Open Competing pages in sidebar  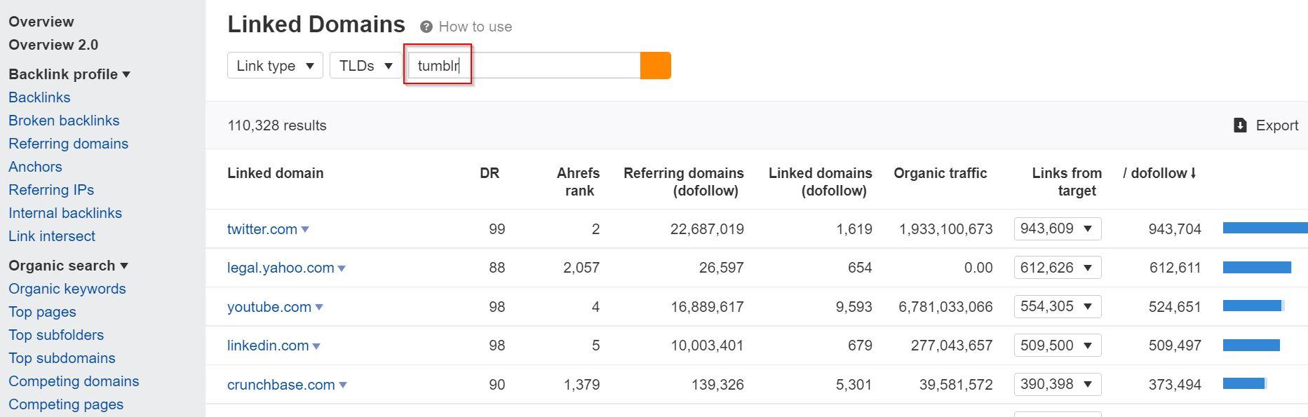(x=66, y=404)
